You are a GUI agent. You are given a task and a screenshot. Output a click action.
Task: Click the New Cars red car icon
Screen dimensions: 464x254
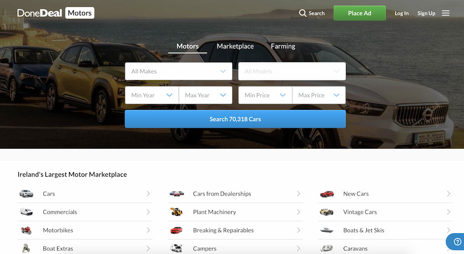[327, 194]
